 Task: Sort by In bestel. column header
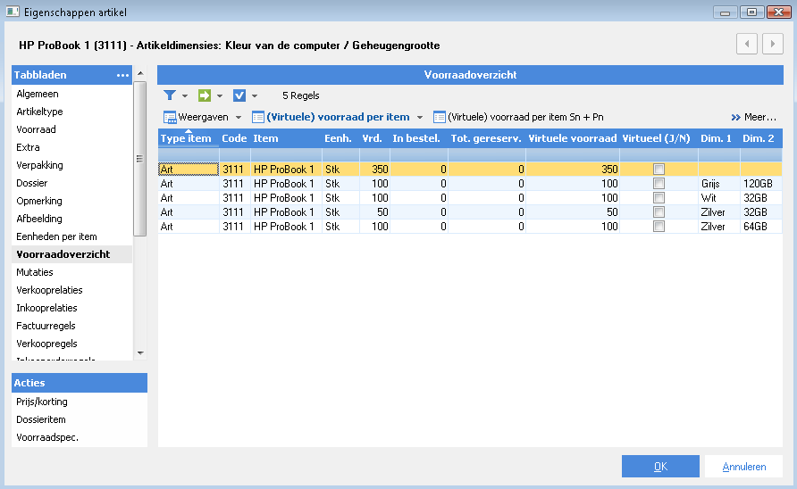(x=419, y=138)
